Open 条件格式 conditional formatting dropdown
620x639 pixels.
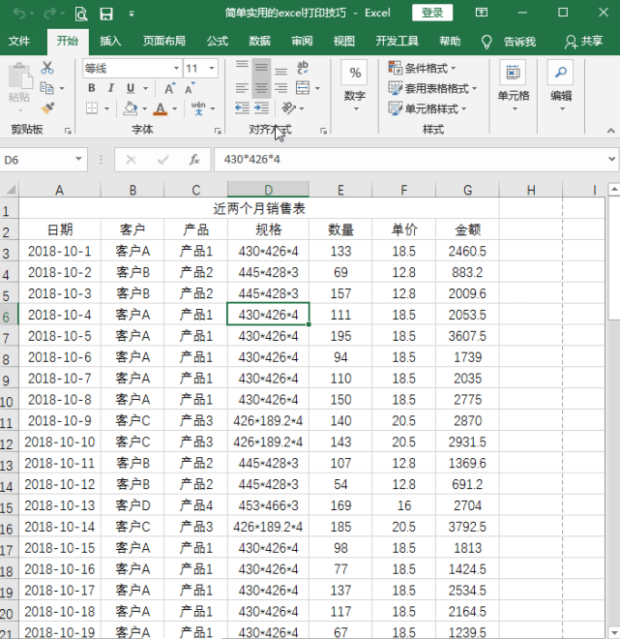pos(422,68)
